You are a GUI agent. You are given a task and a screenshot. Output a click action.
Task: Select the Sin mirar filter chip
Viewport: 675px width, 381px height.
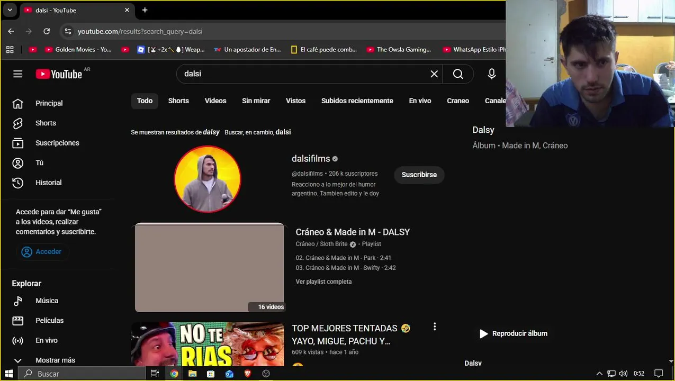(x=256, y=101)
